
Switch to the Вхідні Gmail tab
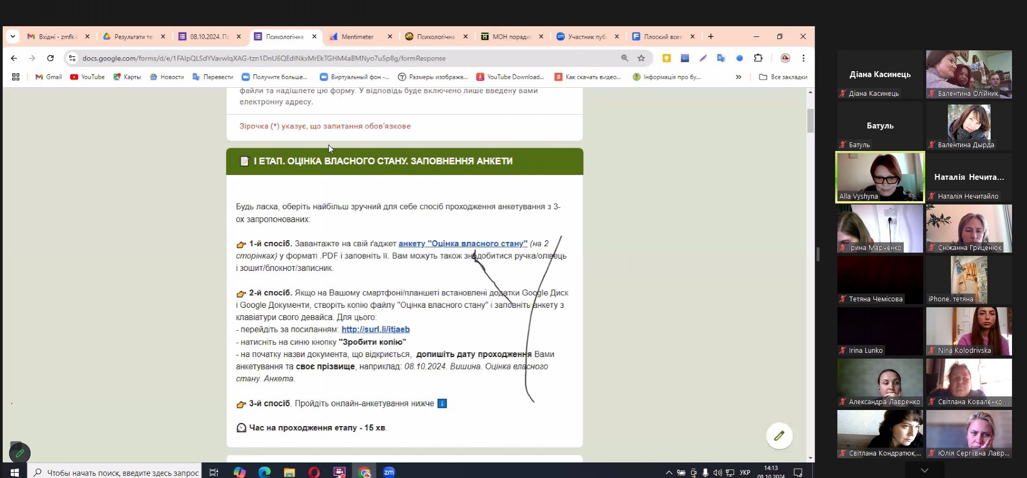(x=57, y=37)
